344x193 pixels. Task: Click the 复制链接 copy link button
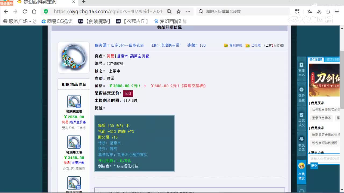point(233,46)
